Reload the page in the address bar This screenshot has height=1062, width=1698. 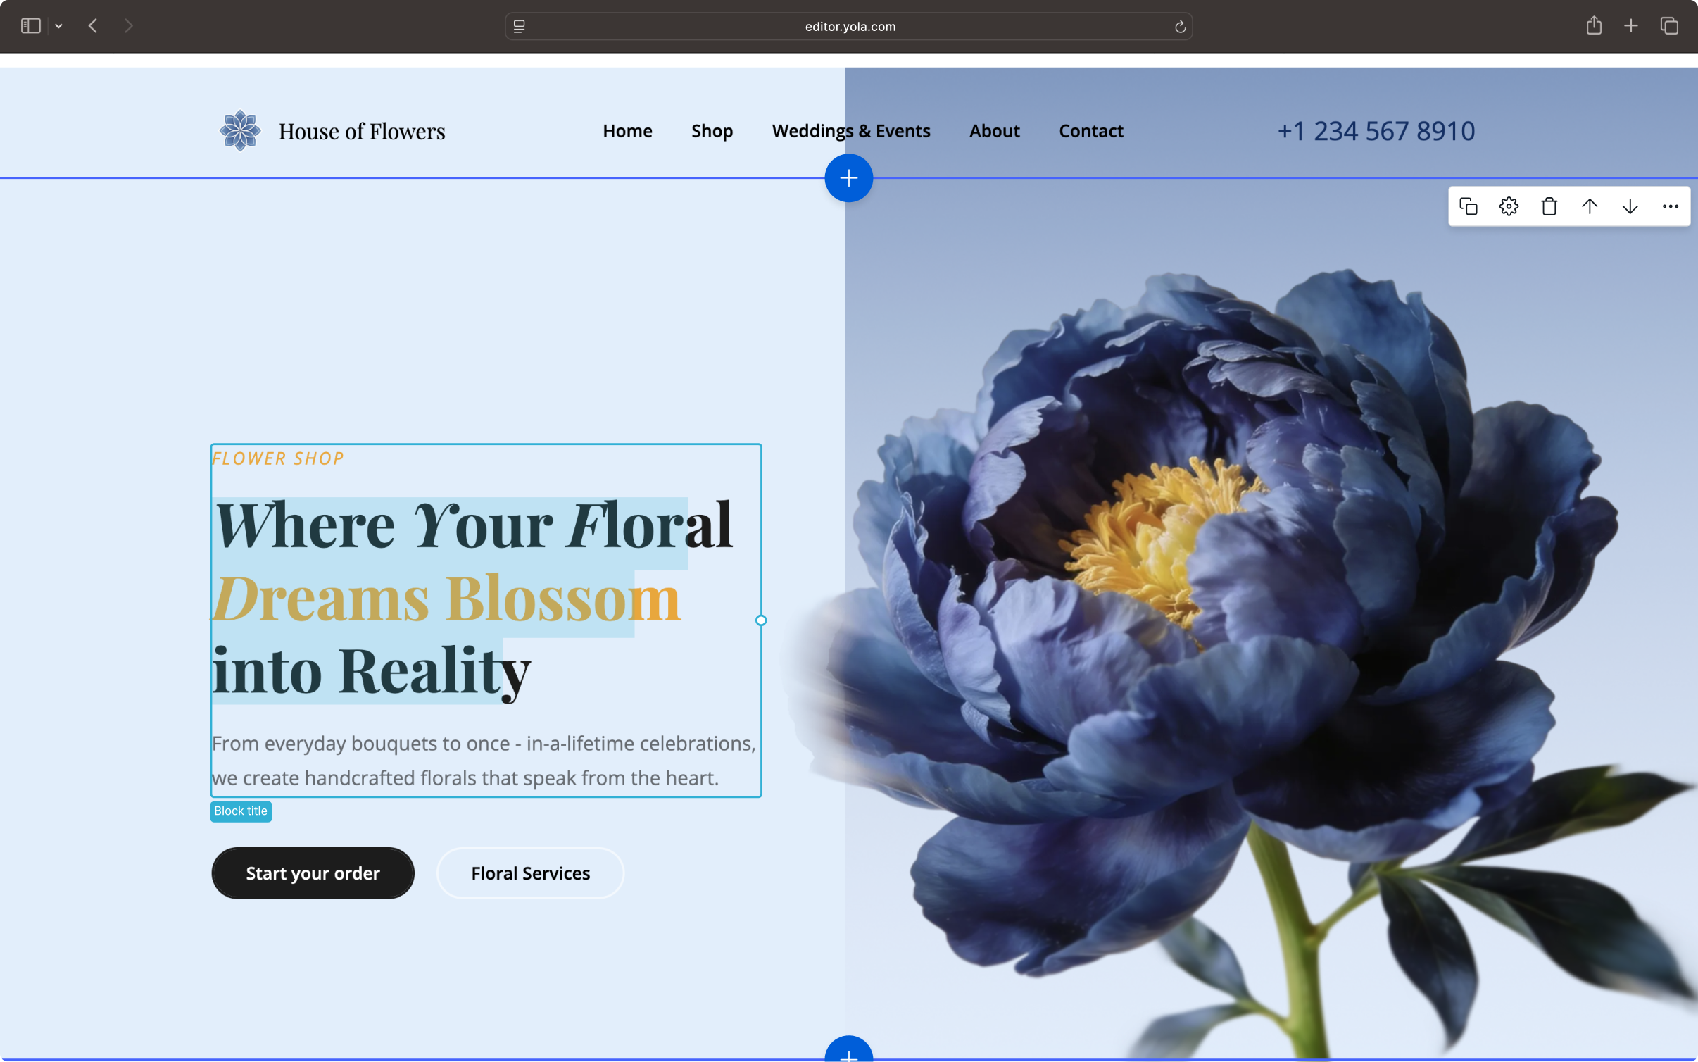click(x=1180, y=27)
